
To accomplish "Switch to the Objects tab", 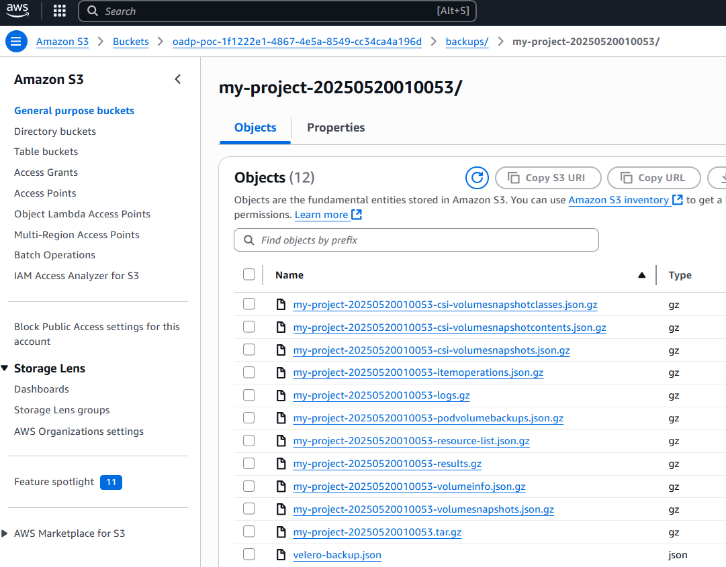I will tap(255, 127).
